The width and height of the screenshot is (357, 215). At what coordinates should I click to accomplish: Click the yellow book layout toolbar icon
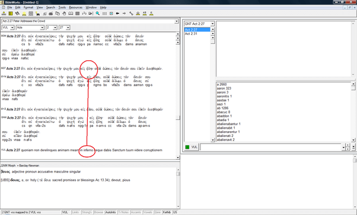[x=11, y=14]
